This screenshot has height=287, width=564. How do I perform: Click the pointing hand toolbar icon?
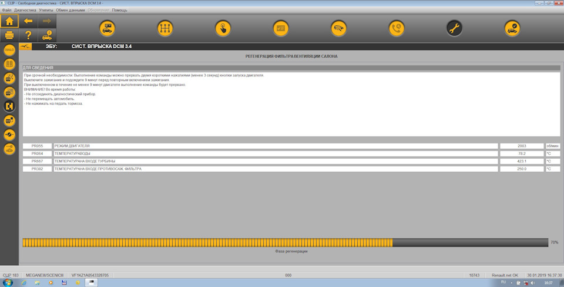click(223, 28)
